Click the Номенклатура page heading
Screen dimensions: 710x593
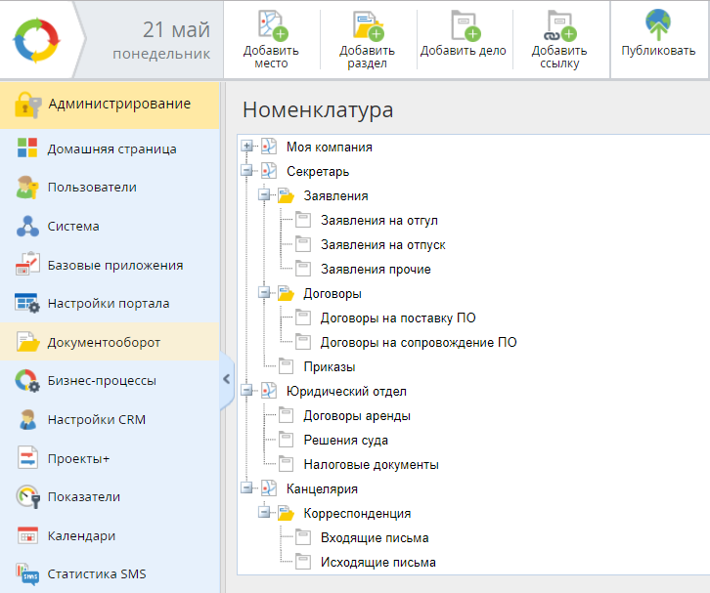[x=318, y=110]
